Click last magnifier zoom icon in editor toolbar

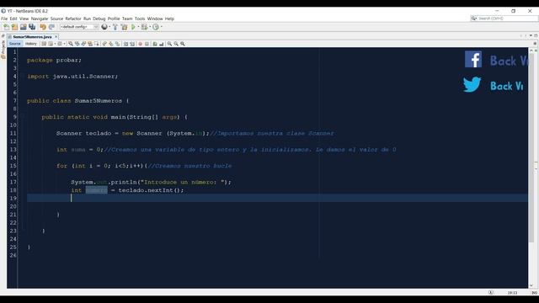tap(183, 44)
